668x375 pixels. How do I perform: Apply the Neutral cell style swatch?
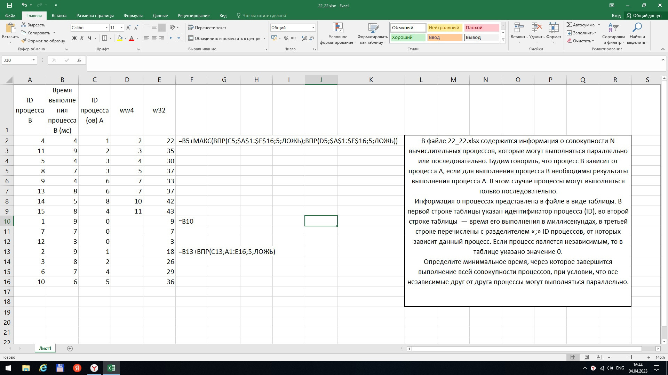[x=444, y=28]
